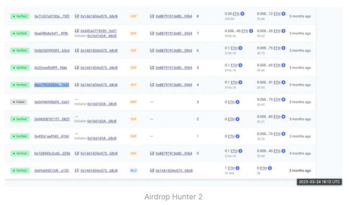Click ETH icon next to 0 ETH fee
The height and width of the screenshot is (205, 349).
pyautogui.click(x=270, y=168)
